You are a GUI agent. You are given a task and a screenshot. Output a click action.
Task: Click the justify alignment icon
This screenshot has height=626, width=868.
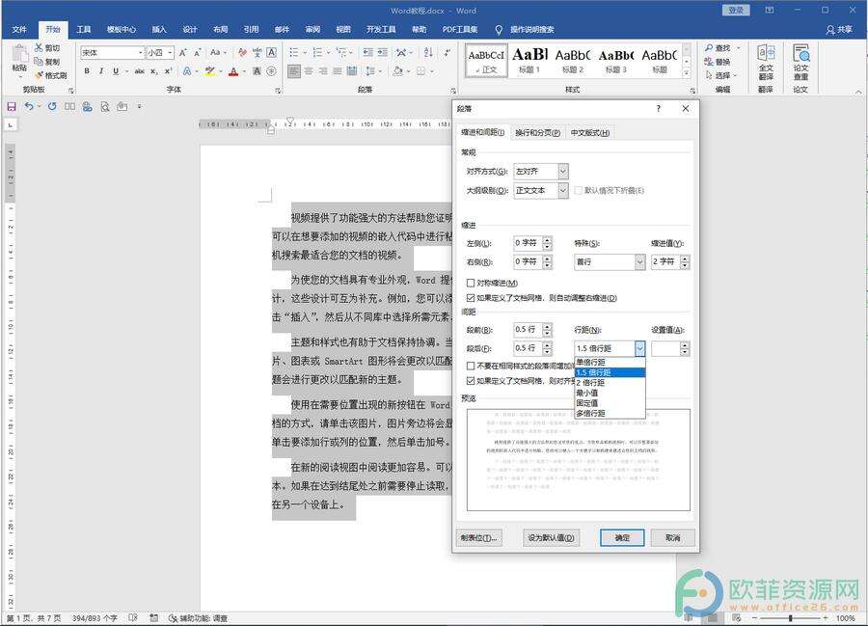338,70
